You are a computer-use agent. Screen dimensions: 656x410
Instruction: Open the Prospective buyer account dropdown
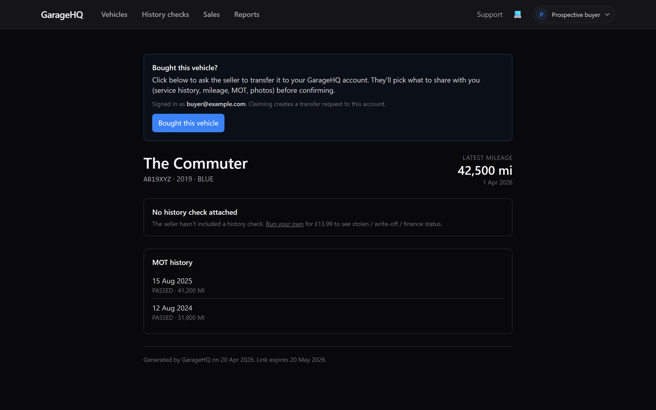(x=573, y=15)
